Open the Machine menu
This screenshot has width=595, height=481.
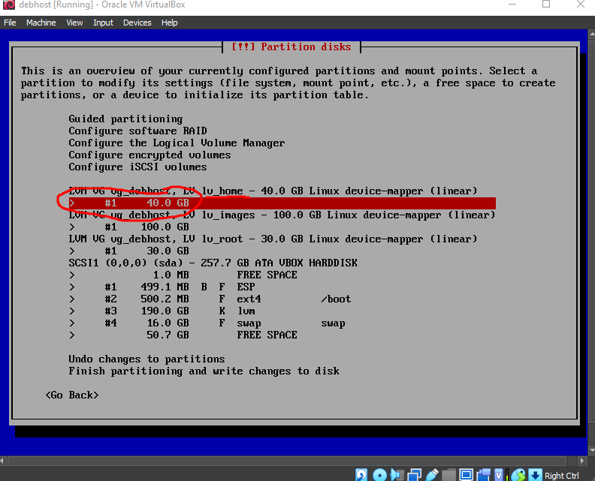pos(41,23)
